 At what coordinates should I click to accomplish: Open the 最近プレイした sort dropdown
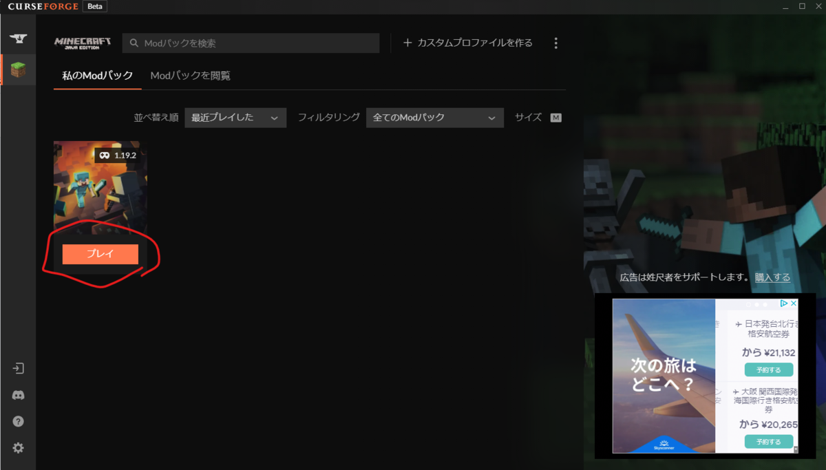235,118
